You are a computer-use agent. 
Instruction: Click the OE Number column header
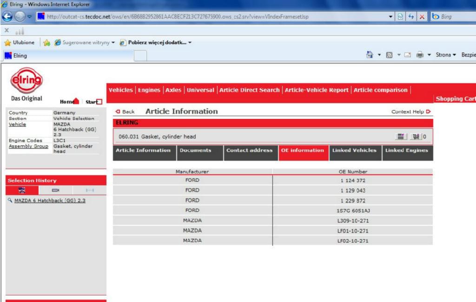click(x=353, y=171)
